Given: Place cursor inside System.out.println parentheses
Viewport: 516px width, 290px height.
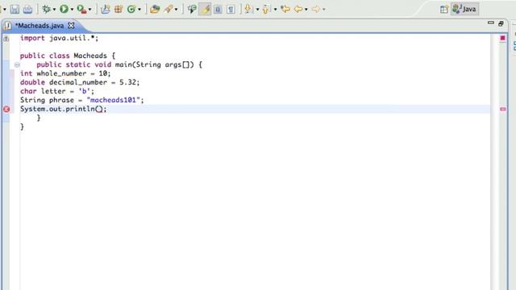Looking at the screenshot, I should point(99,109).
